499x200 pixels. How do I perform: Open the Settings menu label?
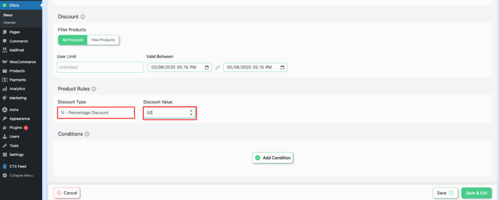click(x=16, y=155)
